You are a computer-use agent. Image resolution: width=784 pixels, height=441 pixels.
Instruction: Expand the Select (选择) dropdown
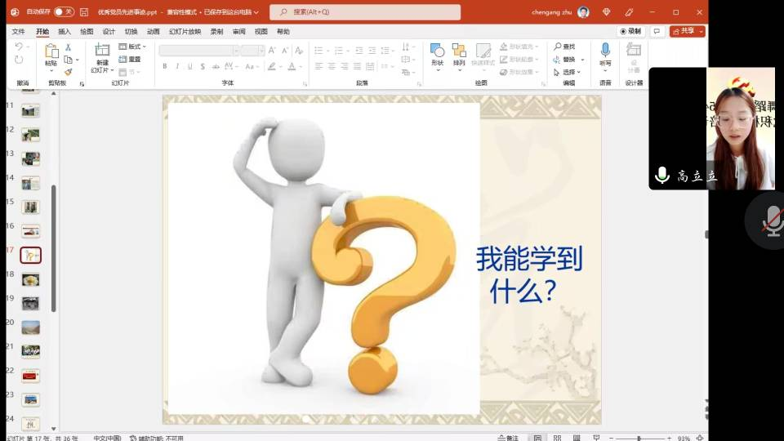click(570, 72)
